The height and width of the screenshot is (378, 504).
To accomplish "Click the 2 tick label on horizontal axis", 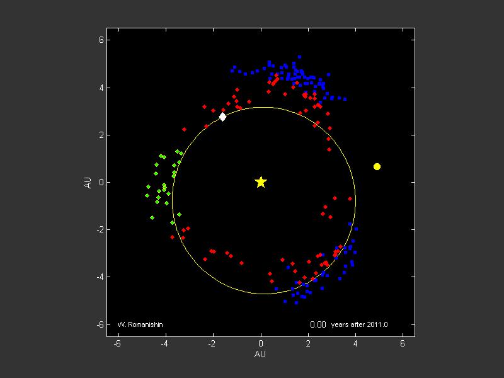I will (308, 343).
